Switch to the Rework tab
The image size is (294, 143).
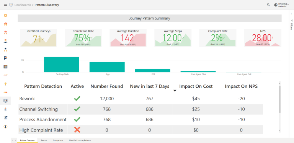coord(44,140)
